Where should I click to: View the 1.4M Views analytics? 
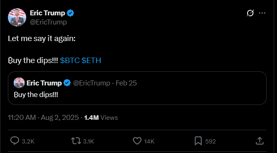tap(101, 117)
